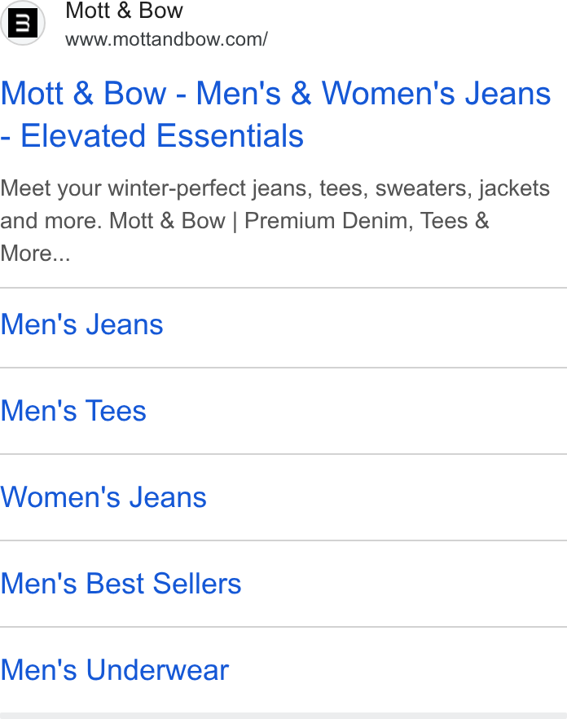The image size is (567, 719).
Task: Open the Men's & Women's Jeans result title
Action: click(275, 114)
